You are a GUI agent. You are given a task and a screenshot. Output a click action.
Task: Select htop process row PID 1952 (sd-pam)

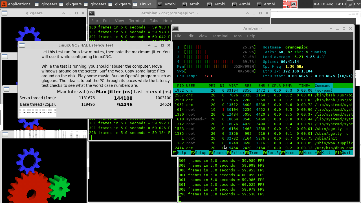[263, 90]
